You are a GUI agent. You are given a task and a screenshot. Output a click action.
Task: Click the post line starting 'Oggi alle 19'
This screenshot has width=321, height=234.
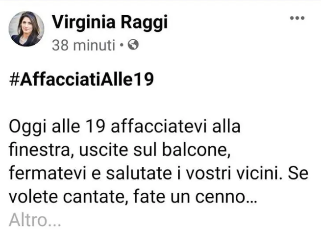tap(124, 127)
